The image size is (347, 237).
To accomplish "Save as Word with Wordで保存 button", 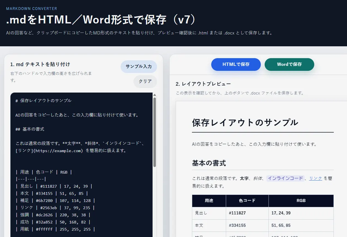I will click(289, 64).
